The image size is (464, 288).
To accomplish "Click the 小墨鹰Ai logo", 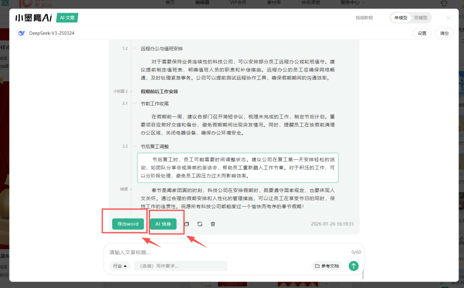I will (x=34, y=18).
